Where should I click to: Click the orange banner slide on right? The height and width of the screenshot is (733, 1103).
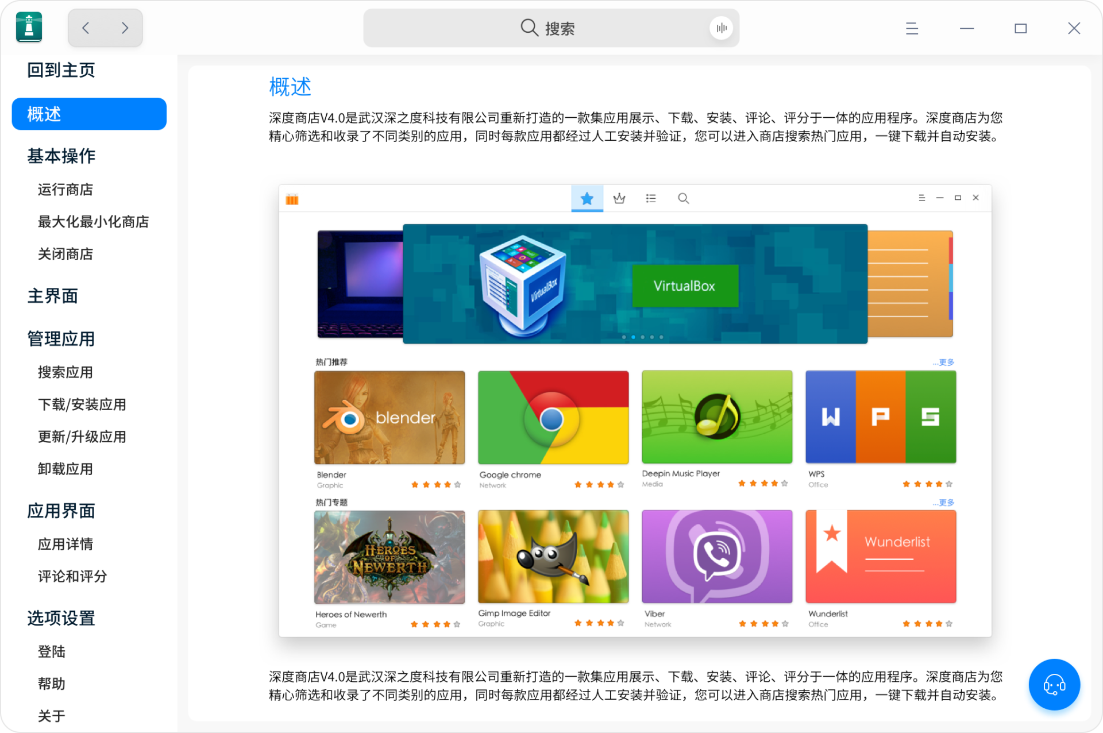(x=910, y=284)
